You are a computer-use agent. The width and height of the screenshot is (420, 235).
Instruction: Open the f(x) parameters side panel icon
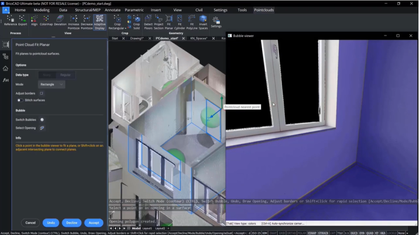point(5,80)
